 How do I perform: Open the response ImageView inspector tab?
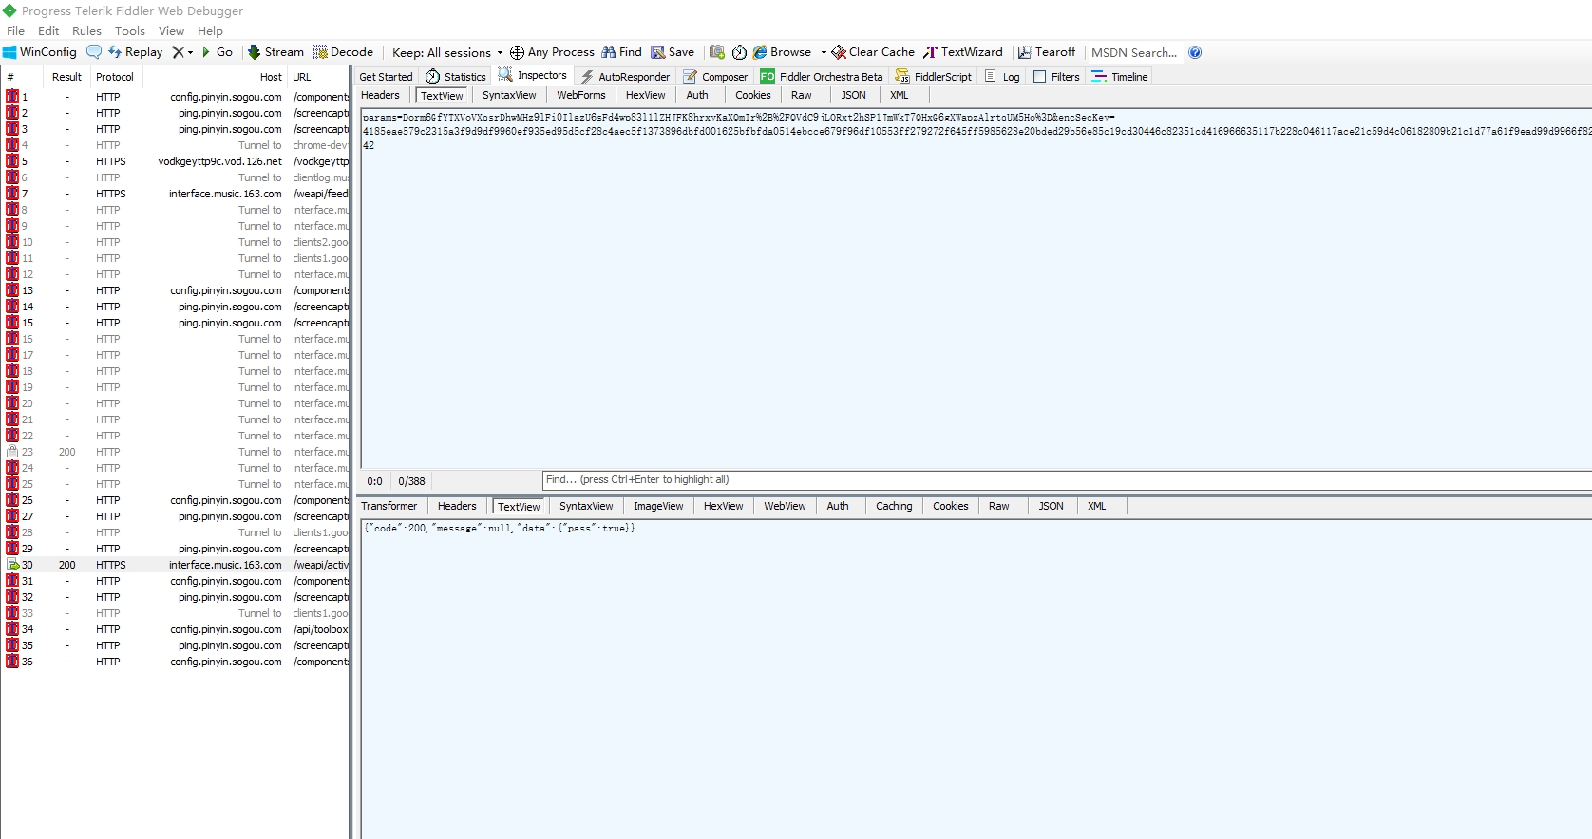[x=658, y=506]
